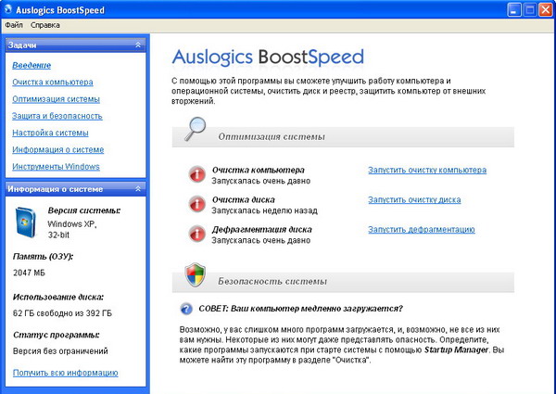Image resolution: width=556 pixels, height=394 pixels.
Task: Click Запустить дефрагментацию link
Action: (x=422, y=230)
